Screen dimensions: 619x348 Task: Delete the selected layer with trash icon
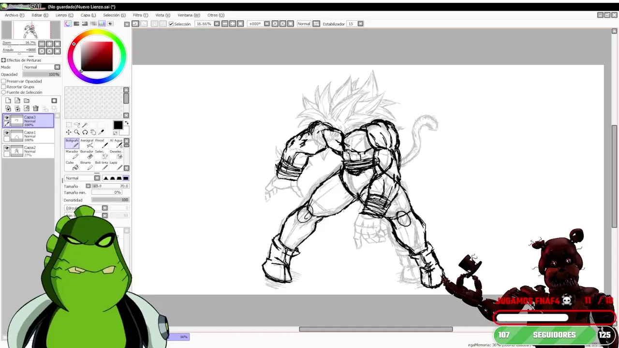(36, 108)
